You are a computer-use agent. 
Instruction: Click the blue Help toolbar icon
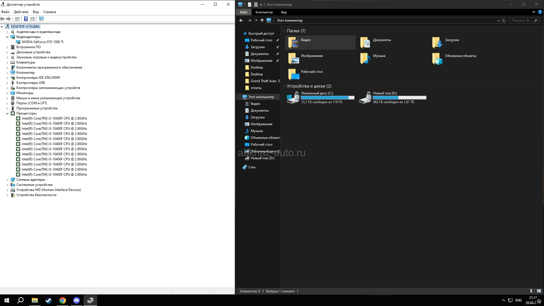pyautogui.click(x=26, y=19)
